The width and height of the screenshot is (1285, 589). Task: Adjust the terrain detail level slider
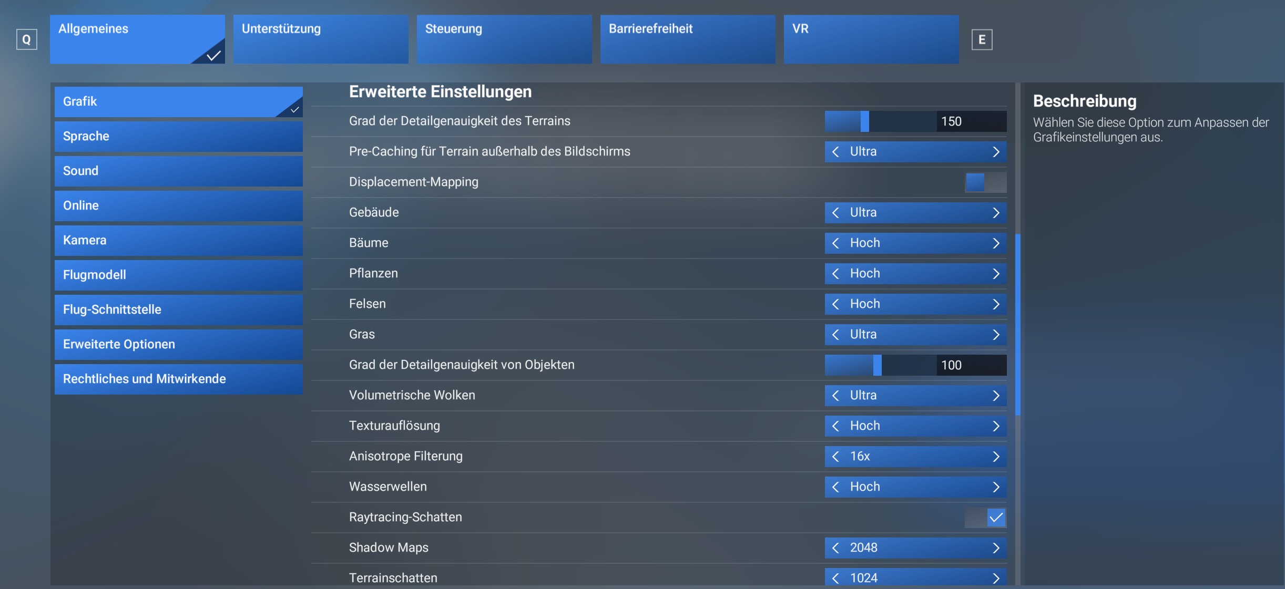point(865,121)
